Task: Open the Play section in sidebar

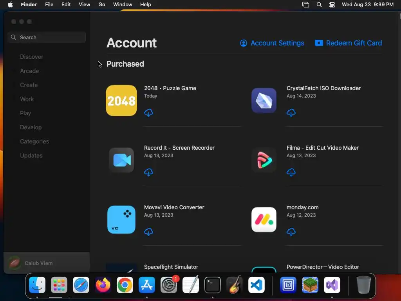Action: 25,113
